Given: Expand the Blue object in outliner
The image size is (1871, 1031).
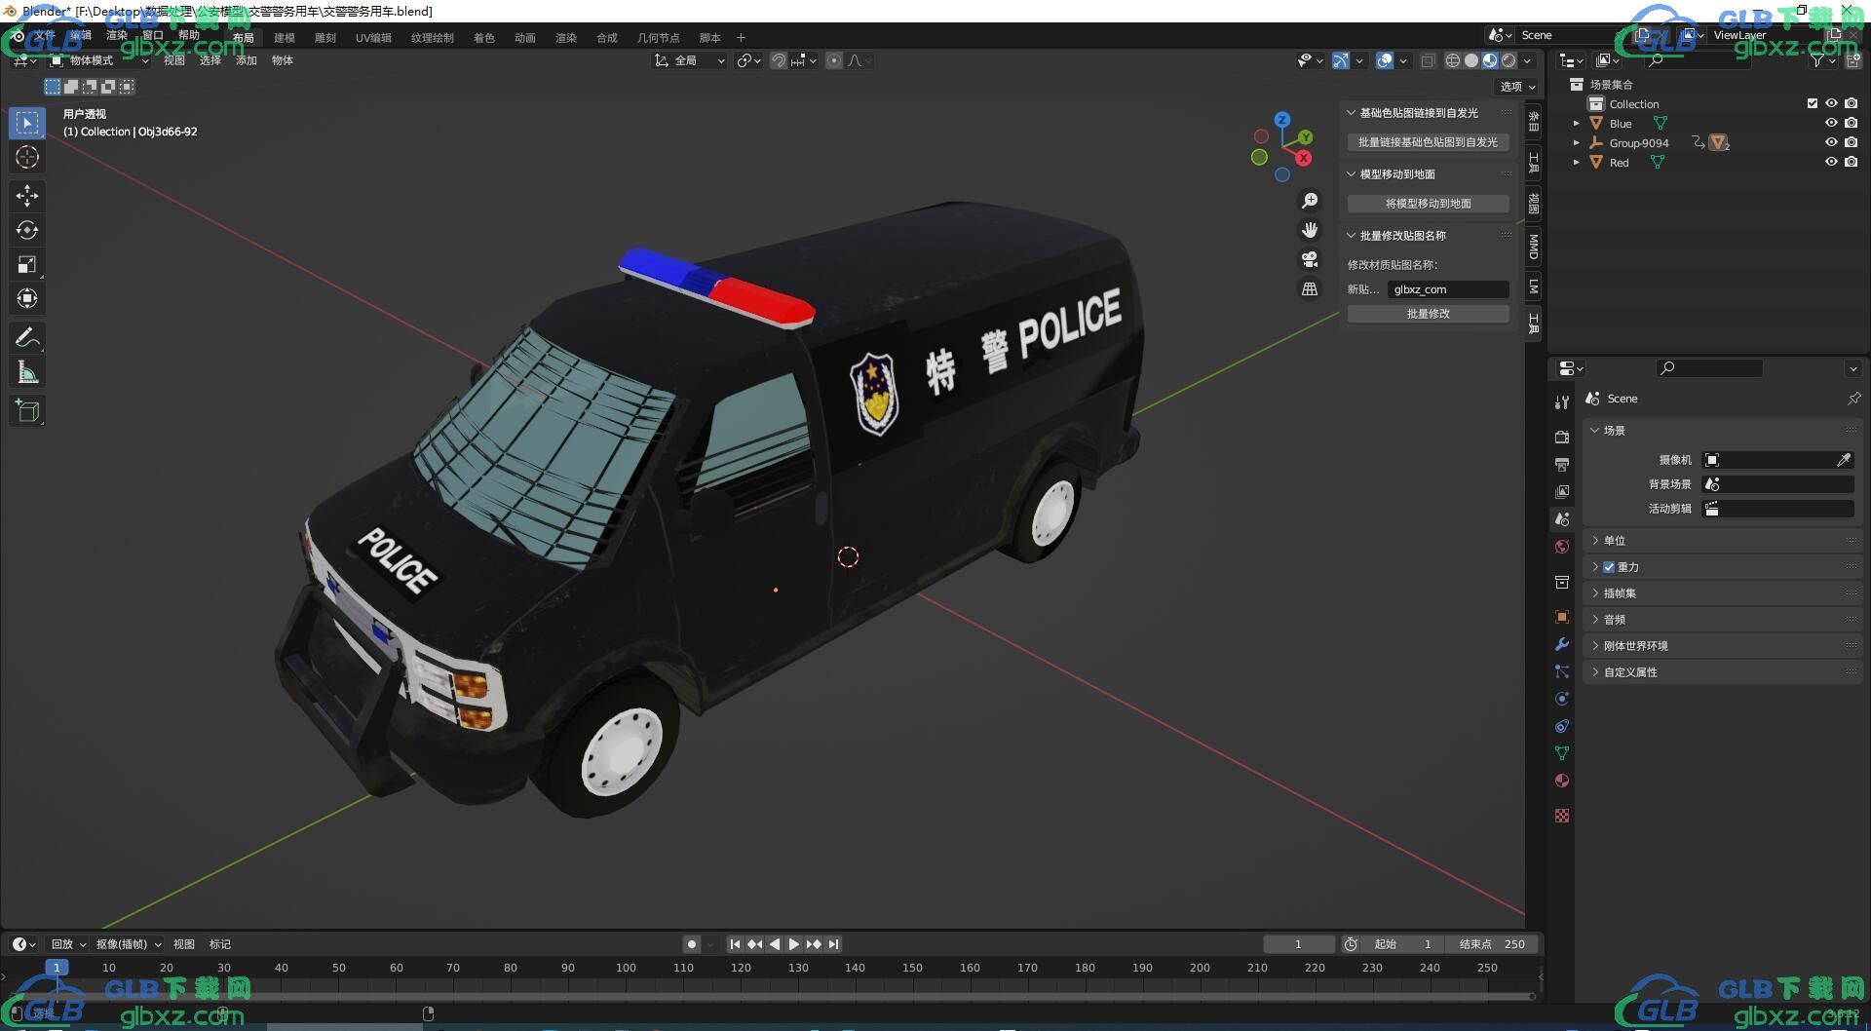Looking at the screenshot, I should [x=1576, y=124].
